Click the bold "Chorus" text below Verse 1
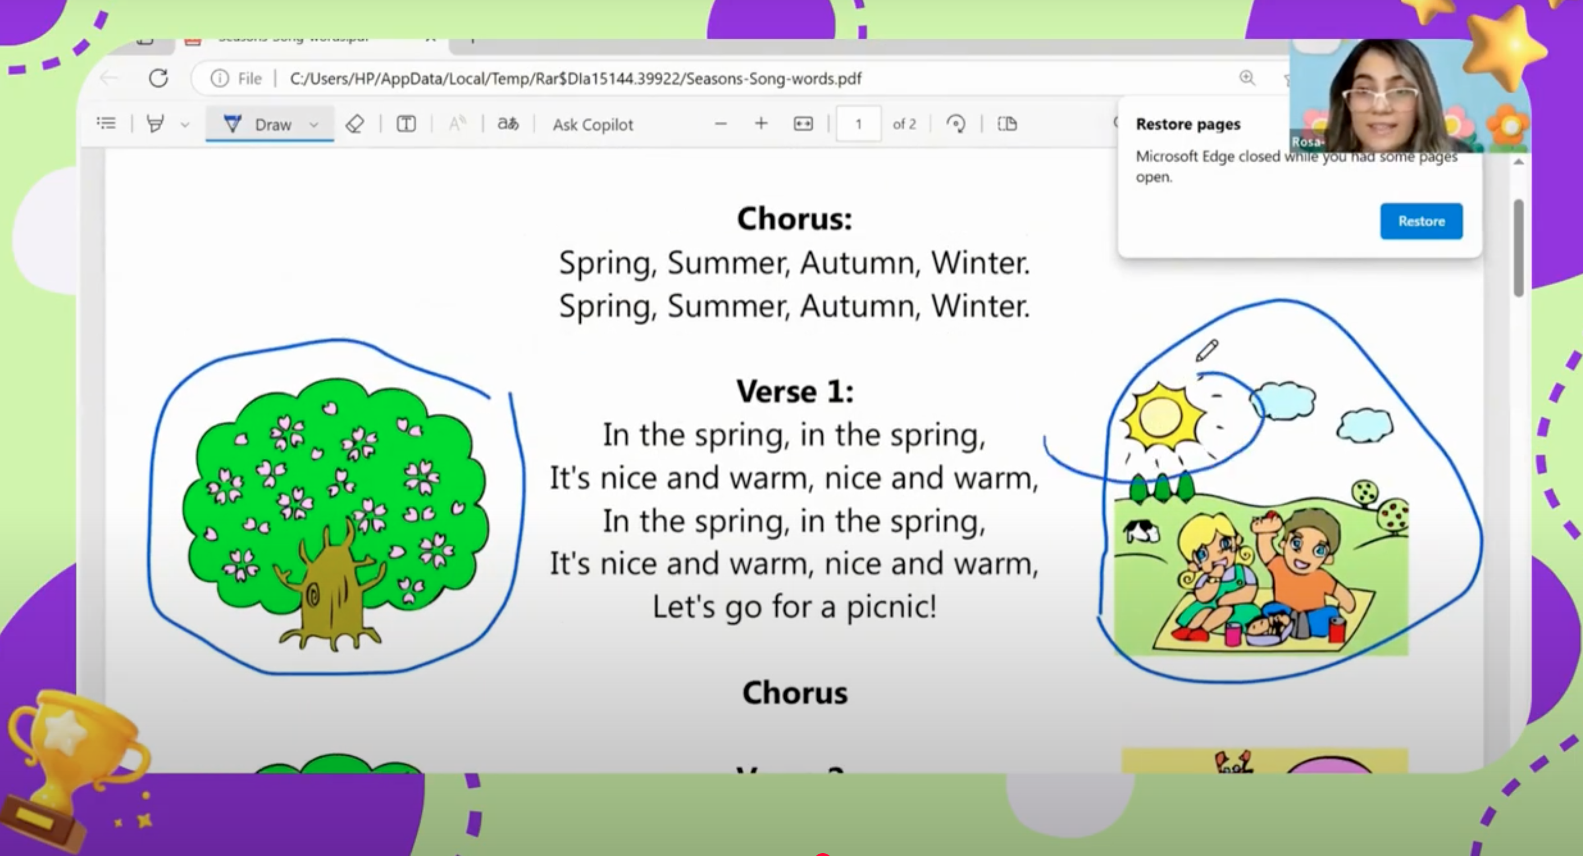The height and width of the screenshot is (856, 1583). [794, 693]
